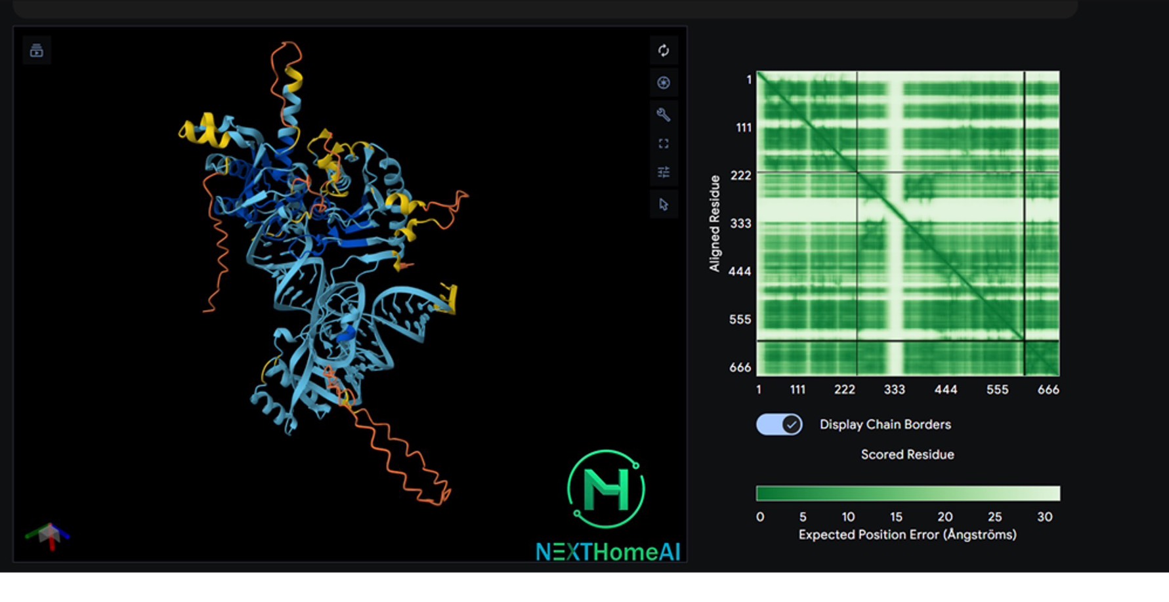Viewport: 1169px width, 602px height.
Task: Click the Expected Position Error caption
Action: click(x=907, y=534)
